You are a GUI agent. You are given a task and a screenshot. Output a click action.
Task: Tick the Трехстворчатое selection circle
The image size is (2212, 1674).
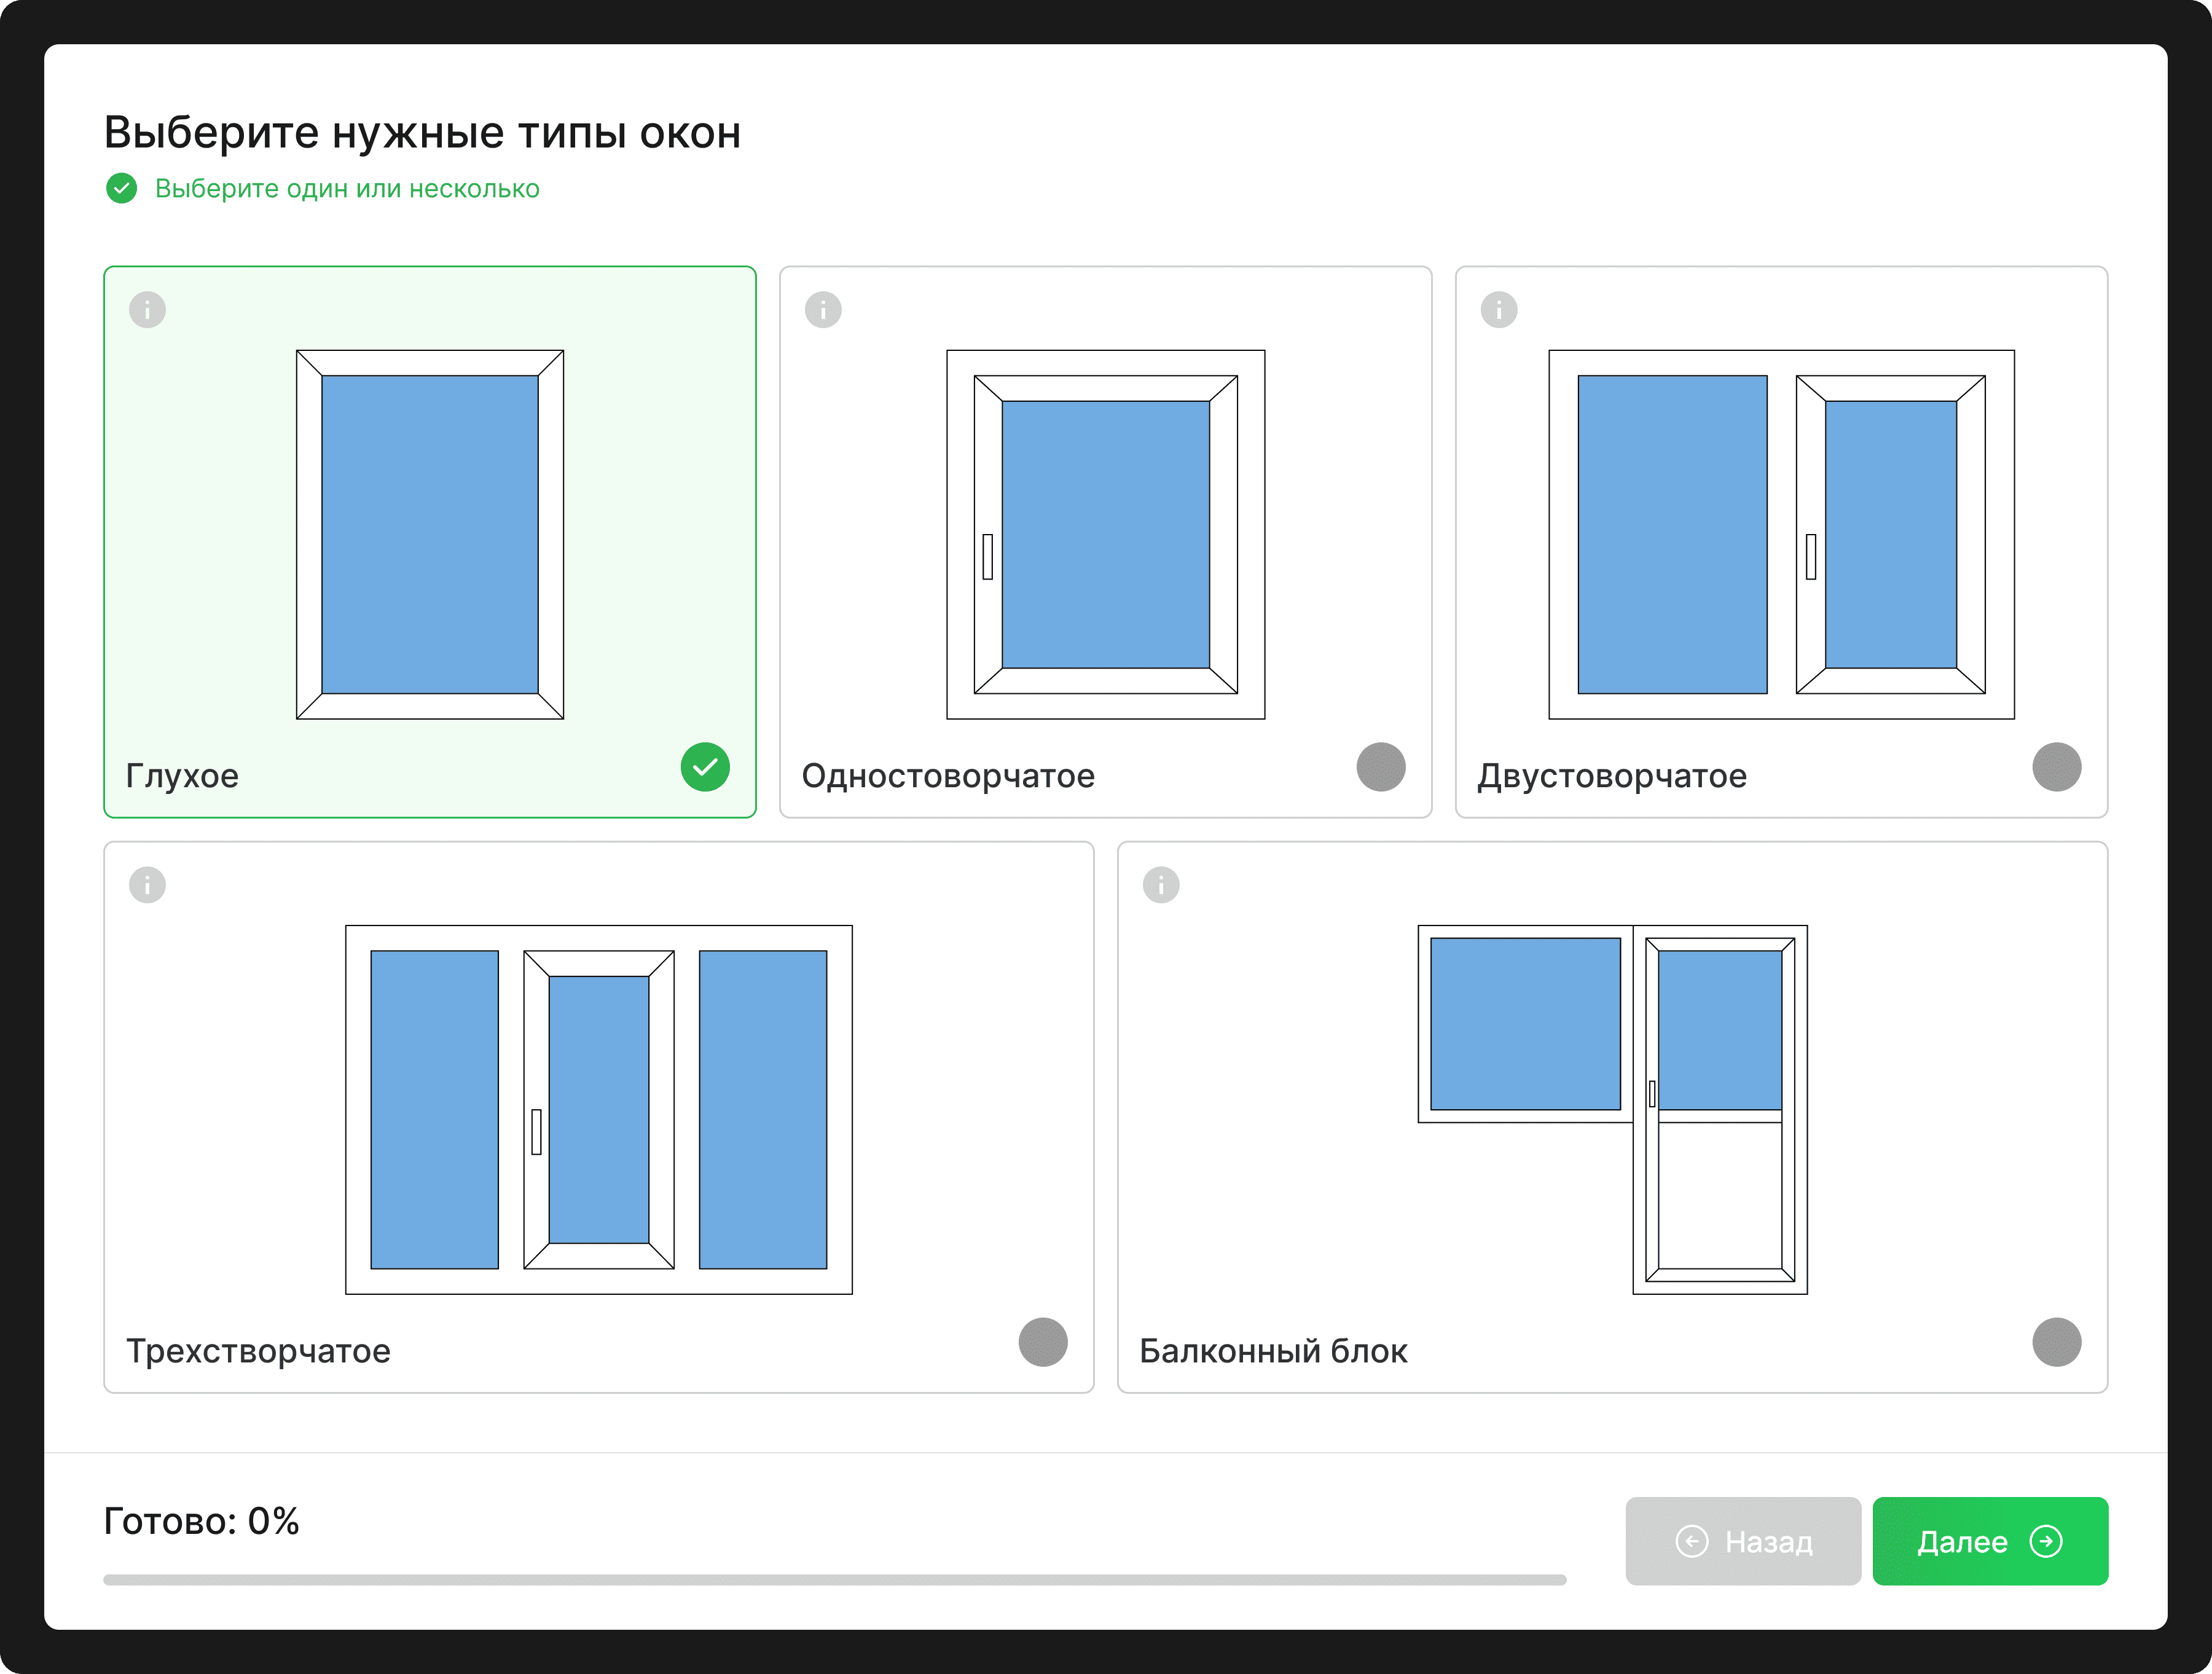[1042, 1342]
